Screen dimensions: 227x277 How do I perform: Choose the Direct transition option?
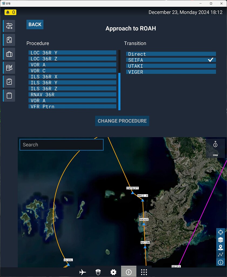pyautogui.click(x=171, y=54)
